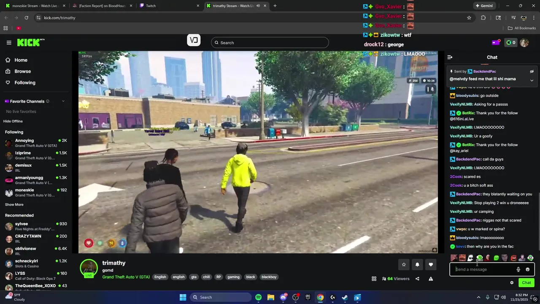Screen dimensions: 540x304
Task: Open Annoying's channel in Following list
Action: pyautogui.click(x=36, y=143)
